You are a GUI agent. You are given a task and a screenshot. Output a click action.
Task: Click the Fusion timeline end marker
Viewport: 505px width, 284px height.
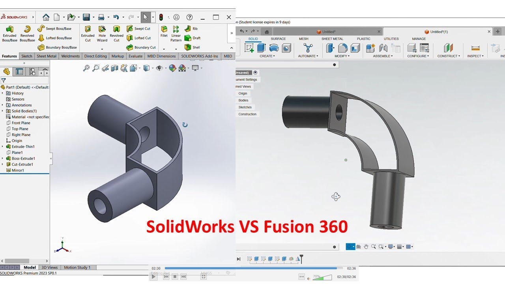coord(301,259)
